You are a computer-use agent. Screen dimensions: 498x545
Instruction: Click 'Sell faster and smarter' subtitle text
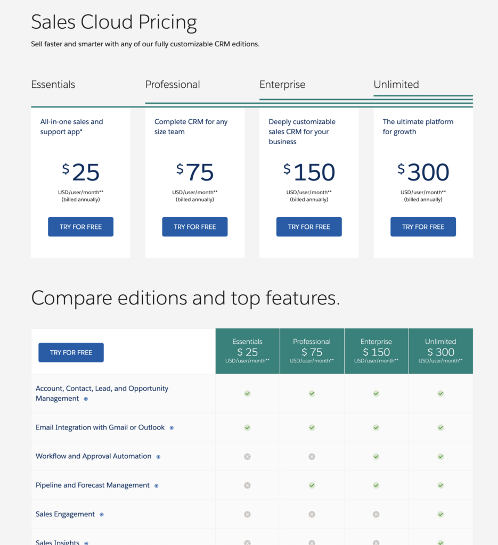point(145,44)
